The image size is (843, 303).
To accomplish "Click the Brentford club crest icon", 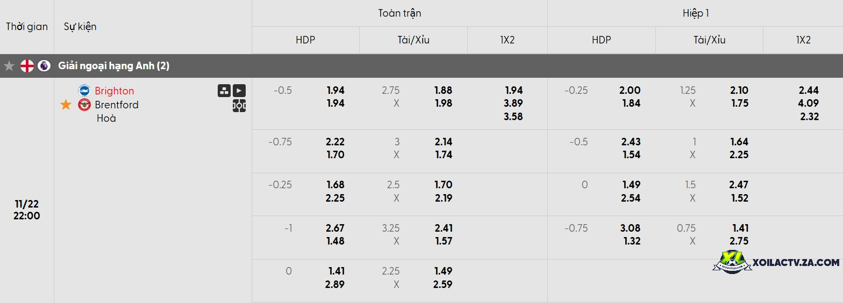I will tap(84, 105).
